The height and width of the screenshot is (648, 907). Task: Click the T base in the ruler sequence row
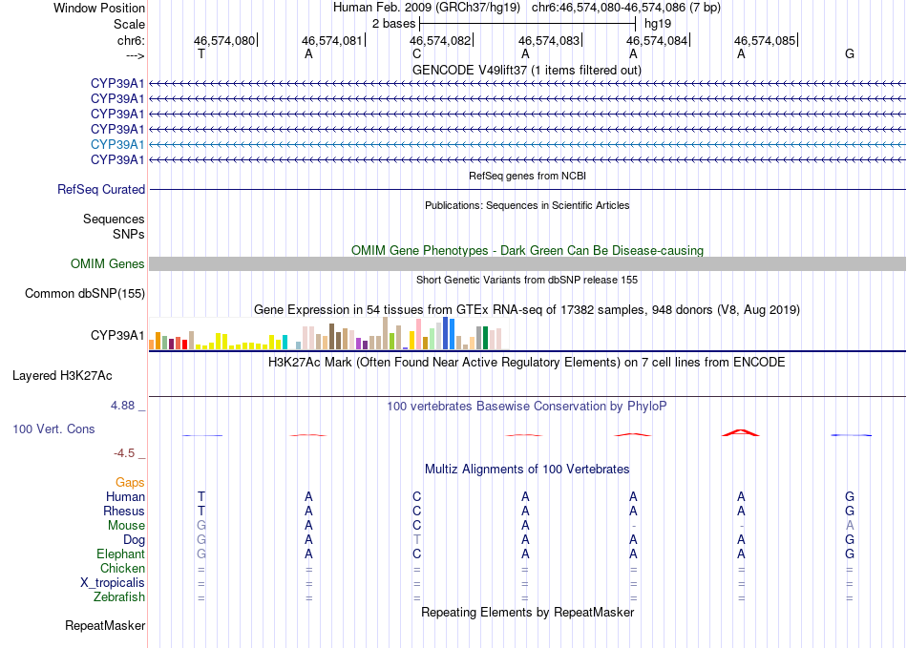click(201, 53)
